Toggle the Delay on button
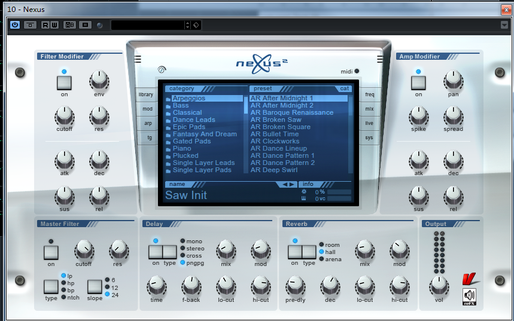The width and height of the screenshot is (514, 321). pyautogui.click(x=156, y=252)
